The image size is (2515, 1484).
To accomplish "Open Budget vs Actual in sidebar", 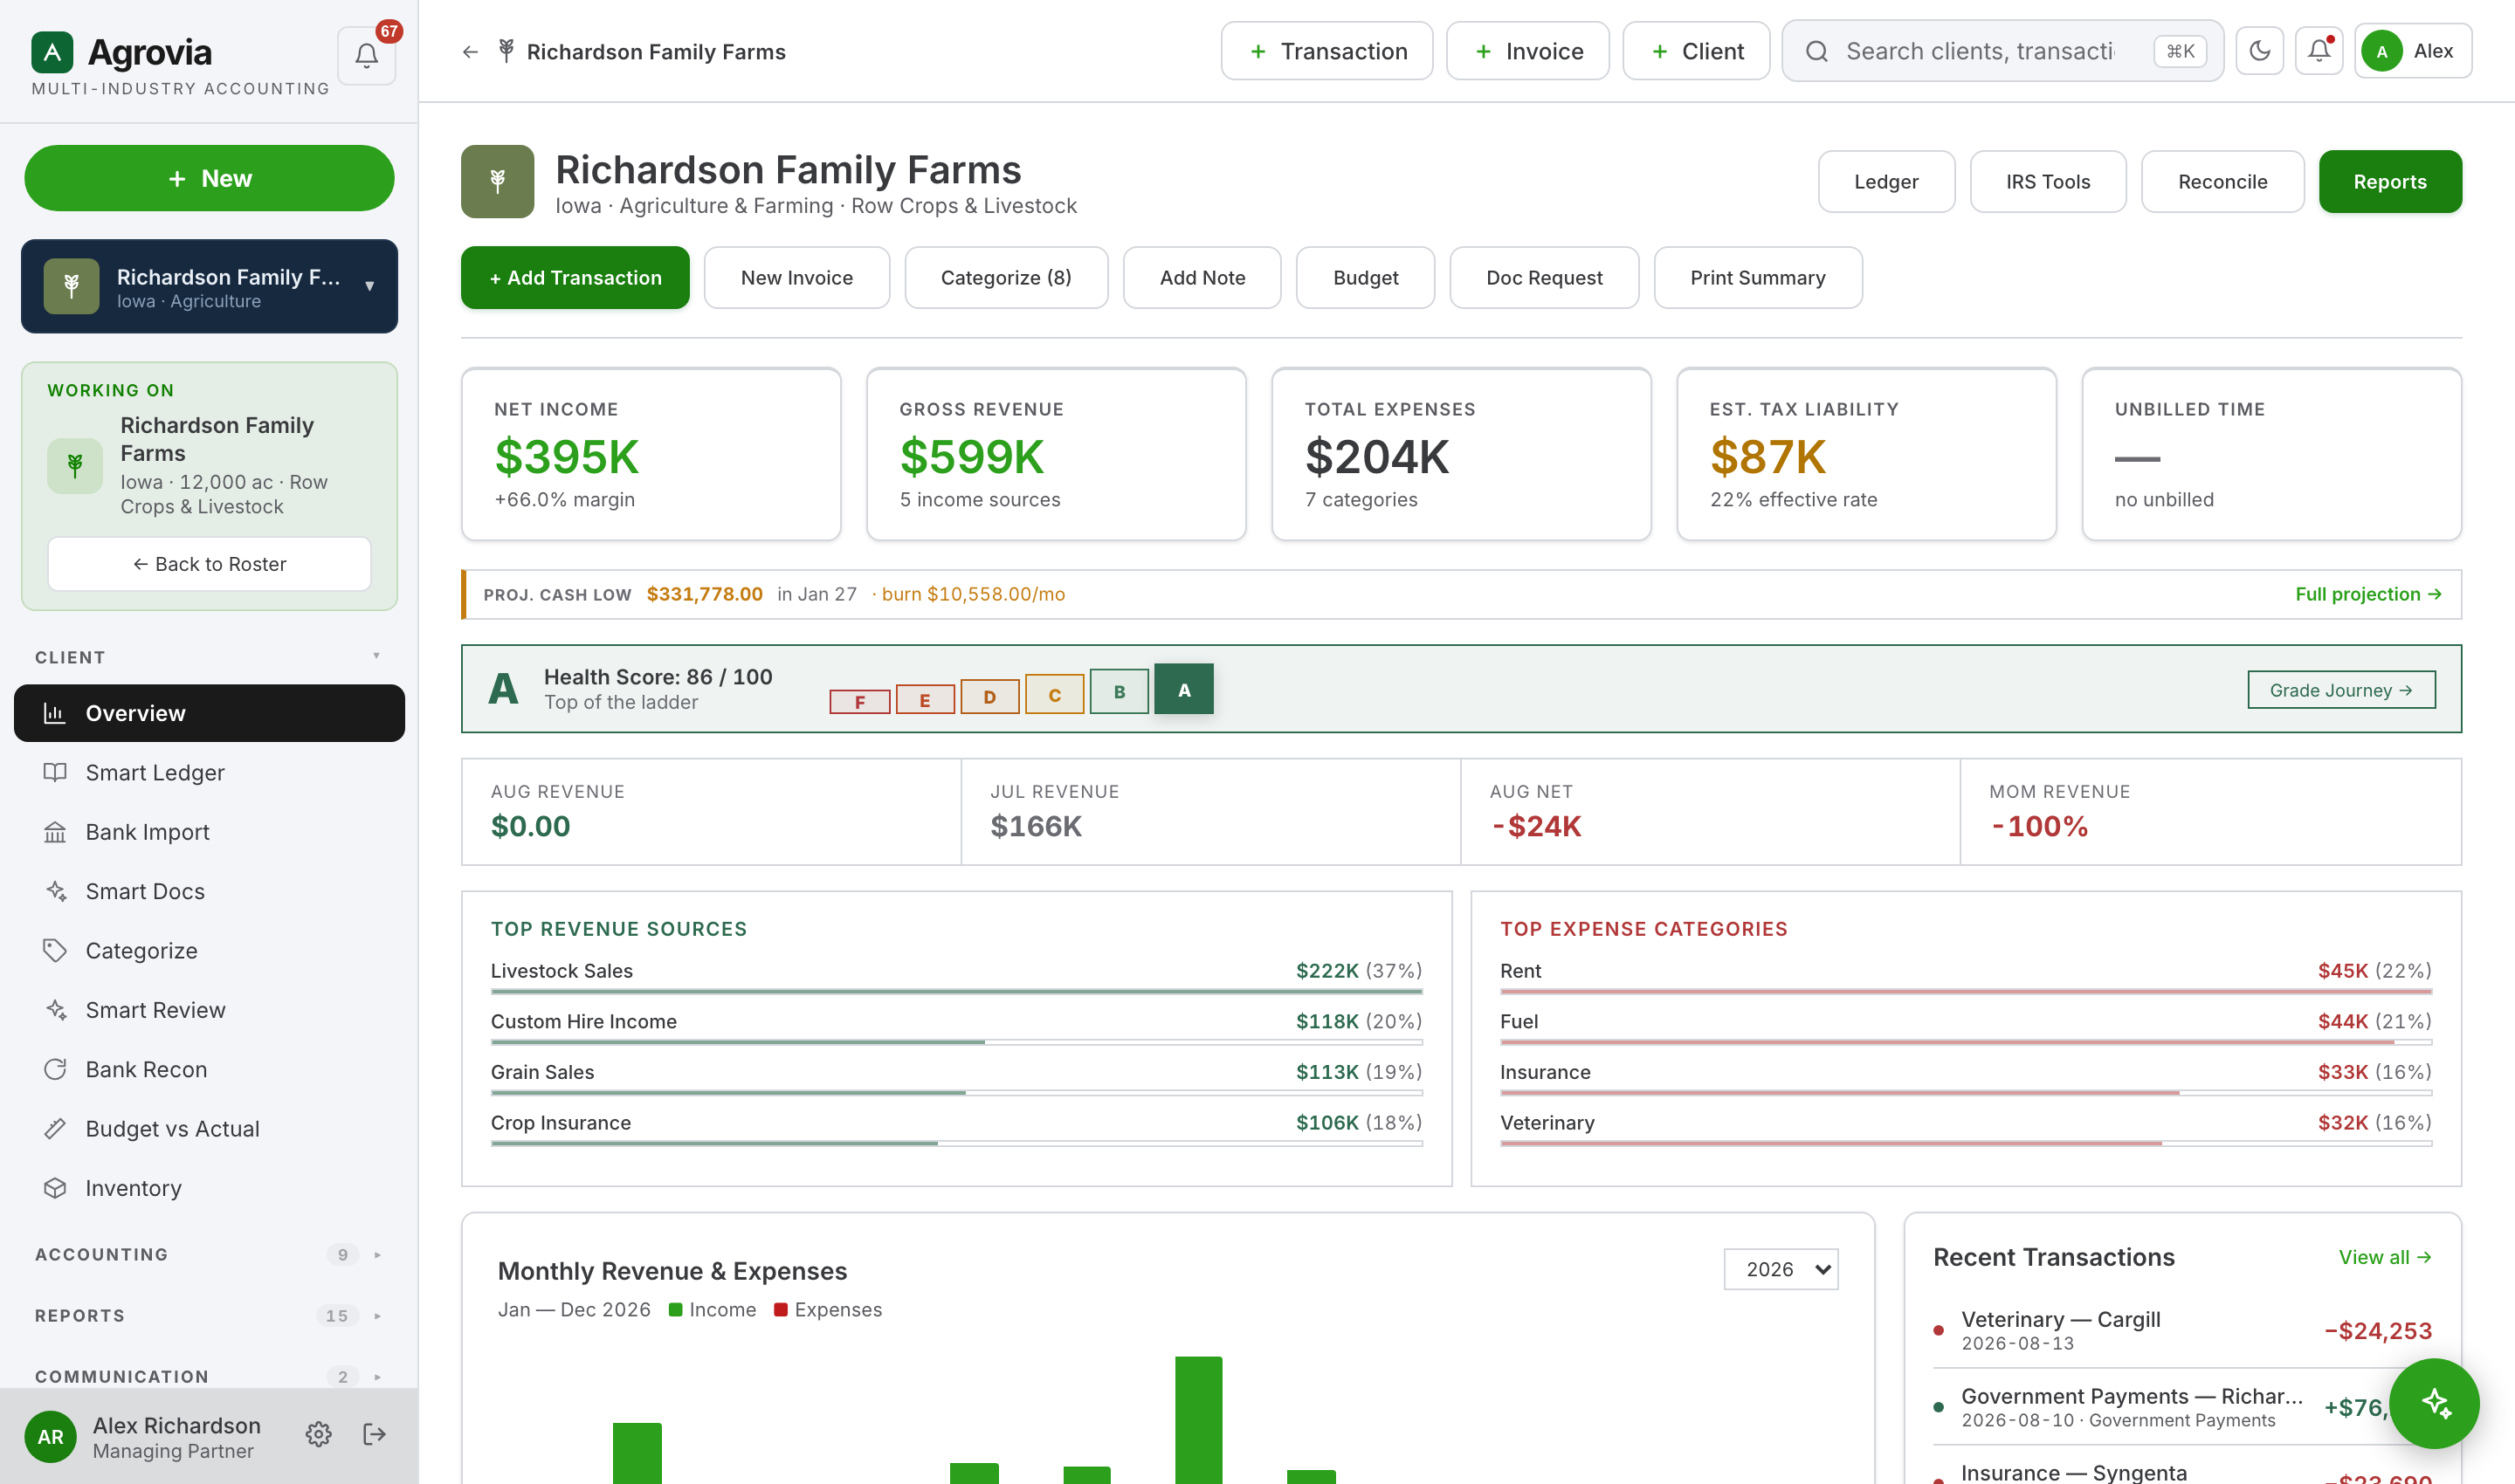I will click(209, 1129).
